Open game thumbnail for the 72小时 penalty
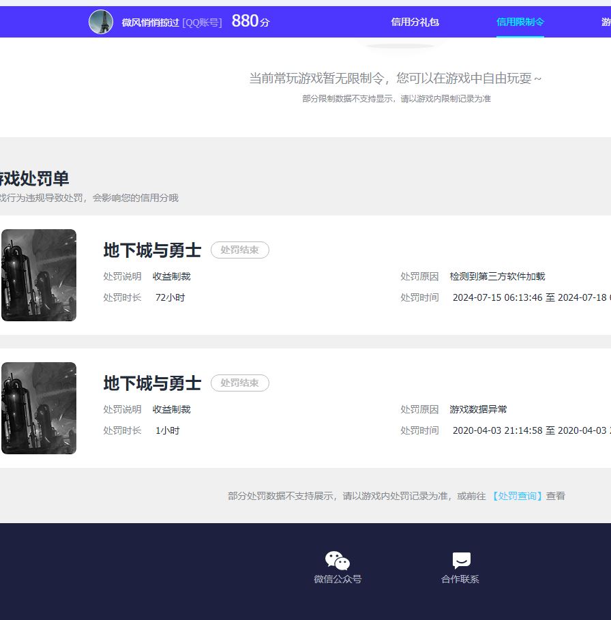 click(x=39, y=275)
